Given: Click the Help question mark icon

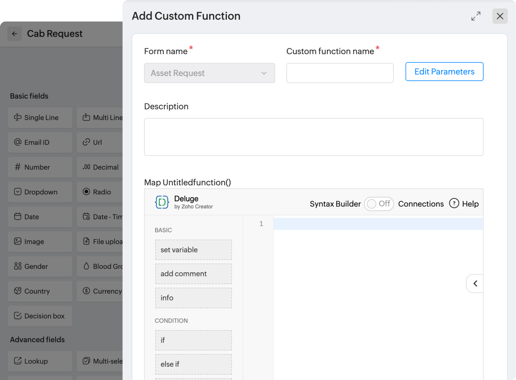Looking at the screenshot, I should (454, 203).
